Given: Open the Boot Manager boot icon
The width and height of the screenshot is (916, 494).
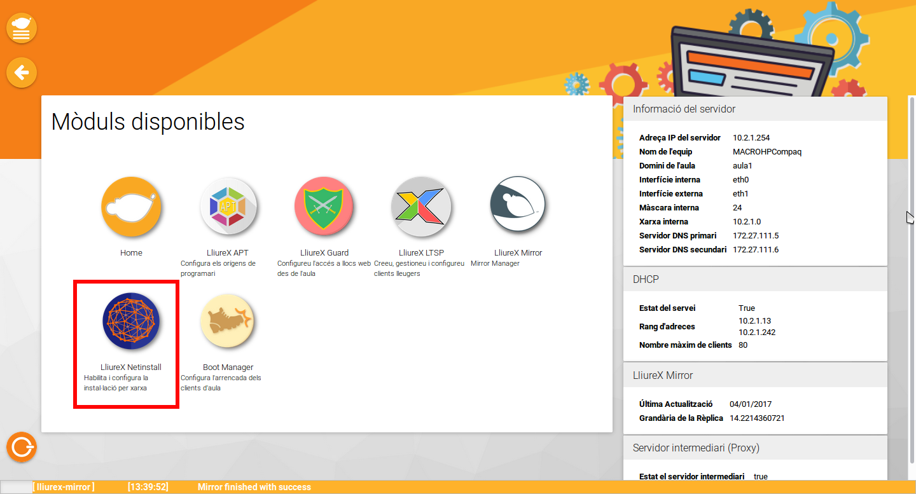Looking at the screenshot, I should (x=228, y=321).
